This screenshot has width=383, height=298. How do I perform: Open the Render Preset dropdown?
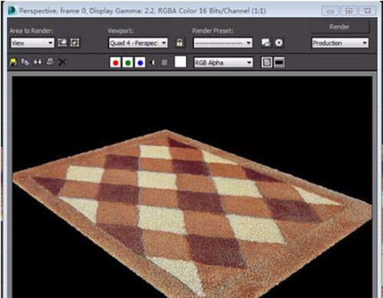tap(223, 43)
